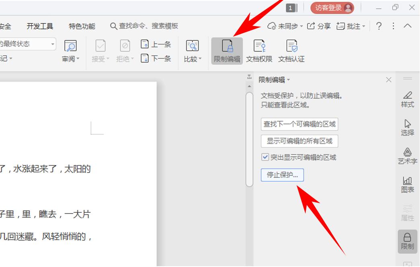The width and height of the screenshot is (420, 267).
Task: Click the 停止保护 button
Action: point(282,175)
